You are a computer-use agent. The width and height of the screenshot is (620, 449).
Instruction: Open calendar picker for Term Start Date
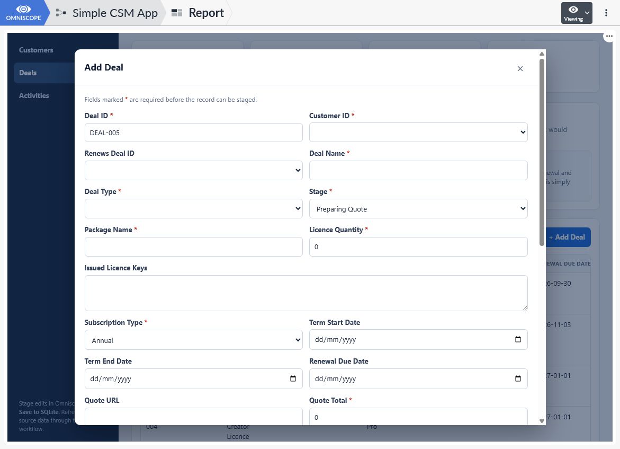coord(518,339)
